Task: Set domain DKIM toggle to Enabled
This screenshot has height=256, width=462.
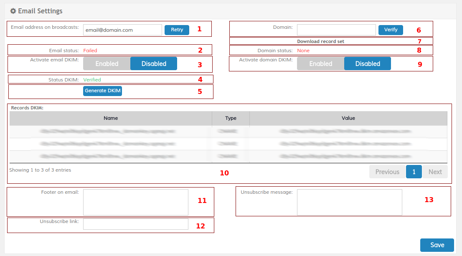Action: [321, 63]
